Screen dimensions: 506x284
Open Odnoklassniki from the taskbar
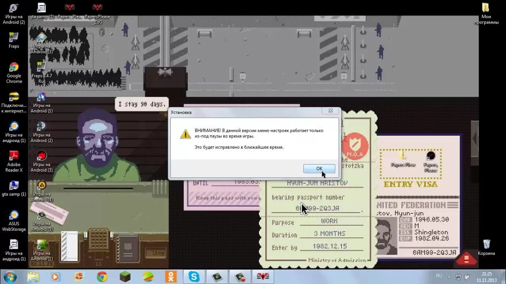(171, 277)
